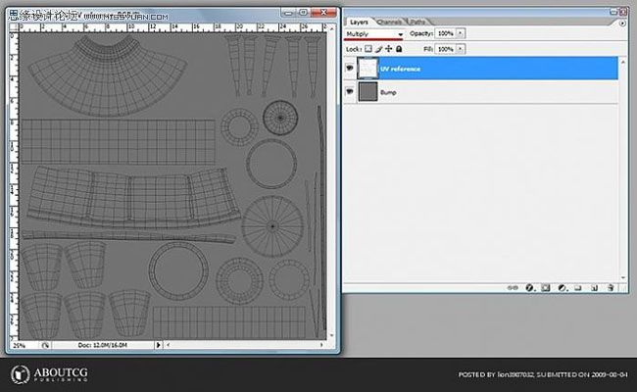The image size is (637, 392).
Task: Expand the Opacity slider arrow
Action: (x=461, y=33)
